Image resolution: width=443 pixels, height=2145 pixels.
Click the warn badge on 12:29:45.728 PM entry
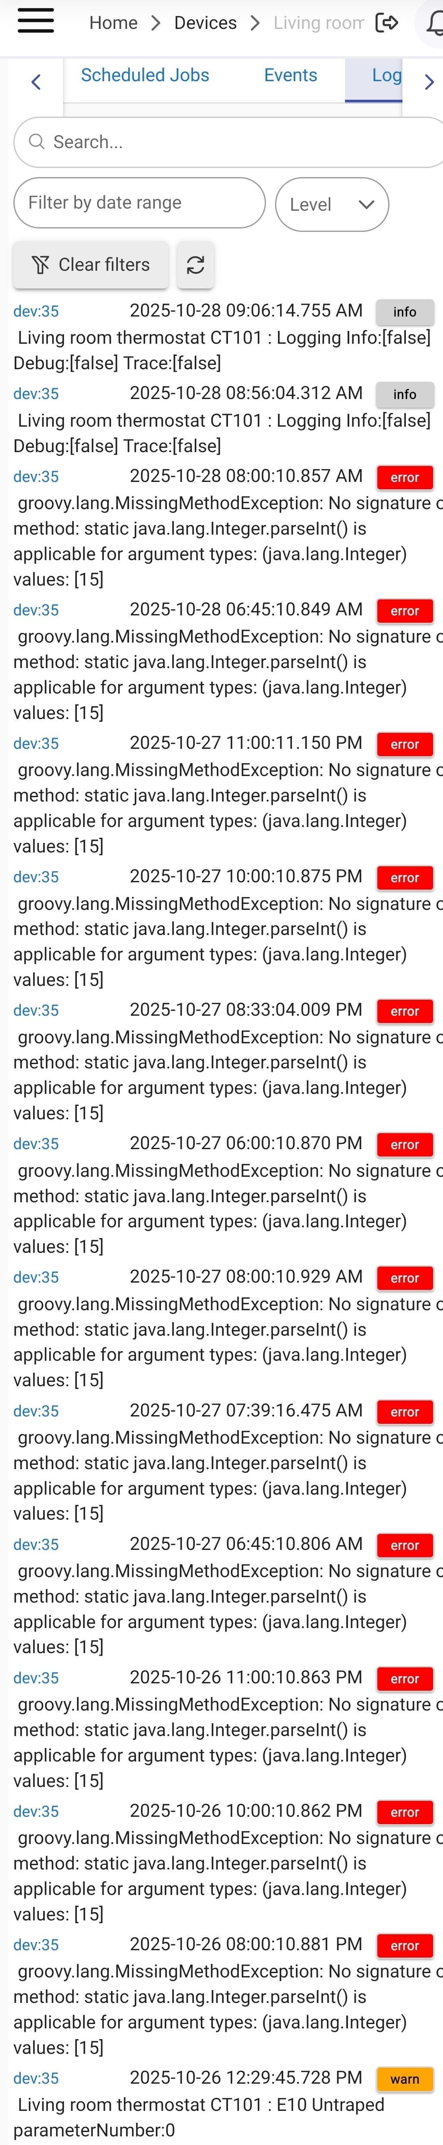pyautogui.click(x=405, y=2078)
